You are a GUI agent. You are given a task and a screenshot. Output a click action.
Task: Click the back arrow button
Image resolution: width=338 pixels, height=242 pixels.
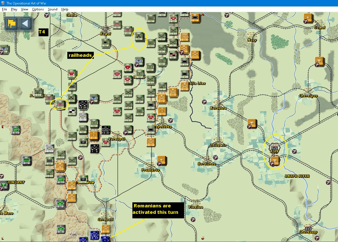pyautogui.click(x=25, y=23)
